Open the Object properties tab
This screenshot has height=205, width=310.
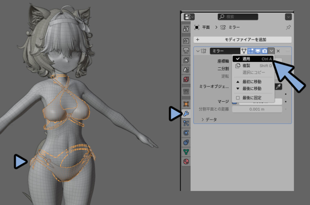186,104
